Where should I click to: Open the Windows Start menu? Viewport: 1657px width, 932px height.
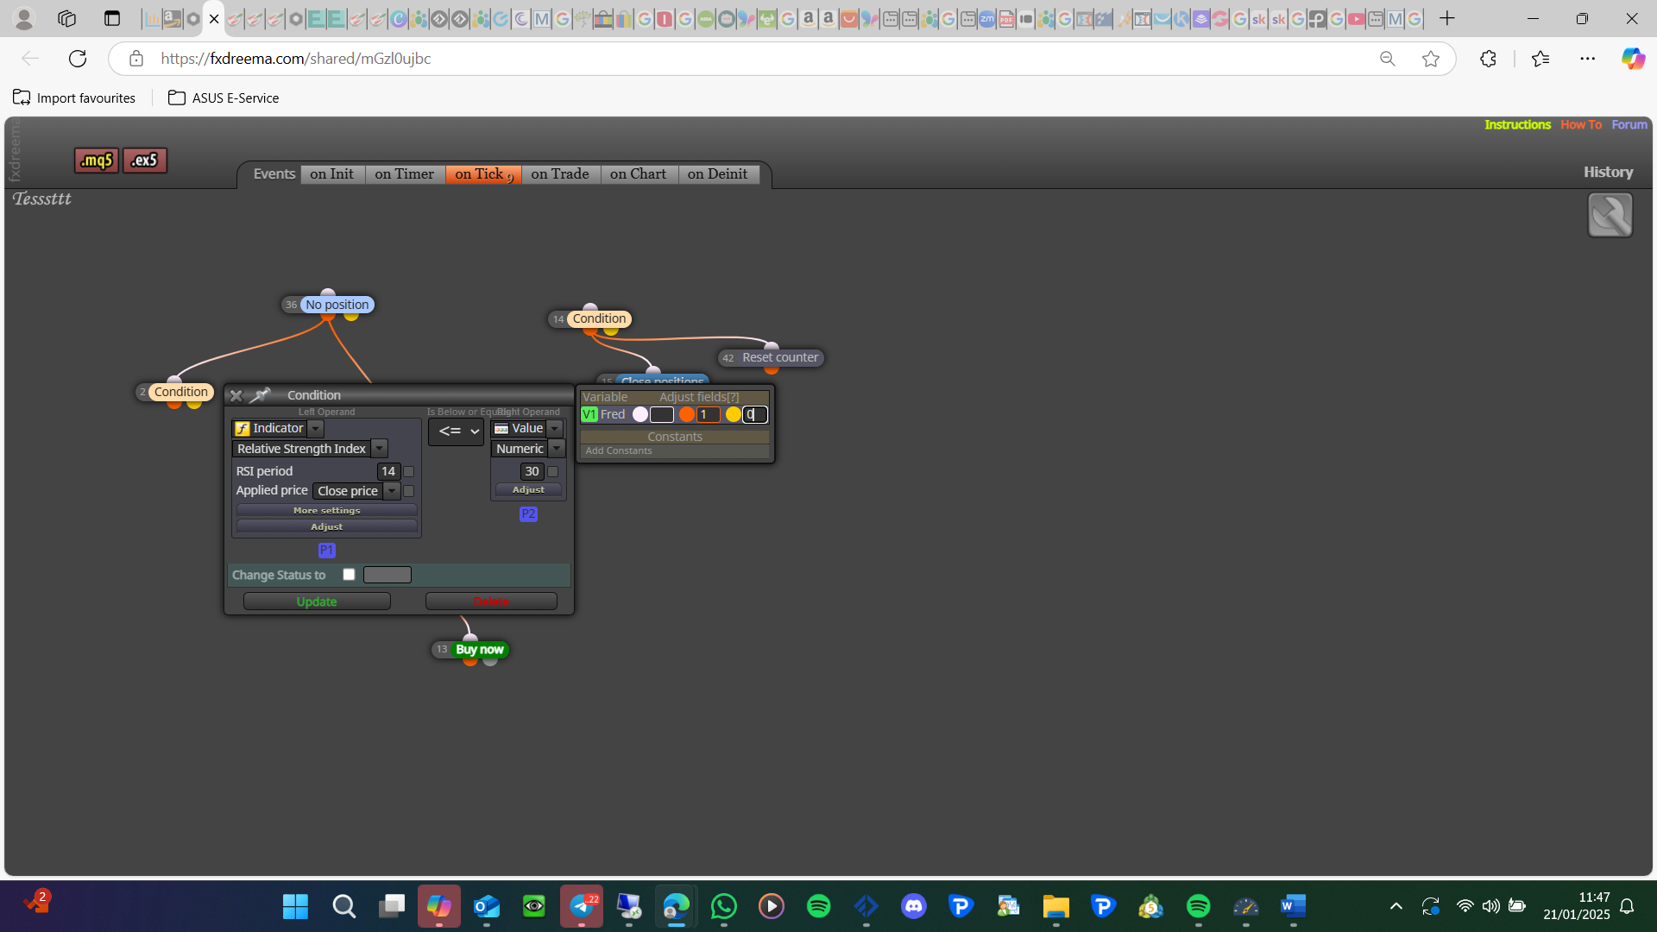point(295,906)
